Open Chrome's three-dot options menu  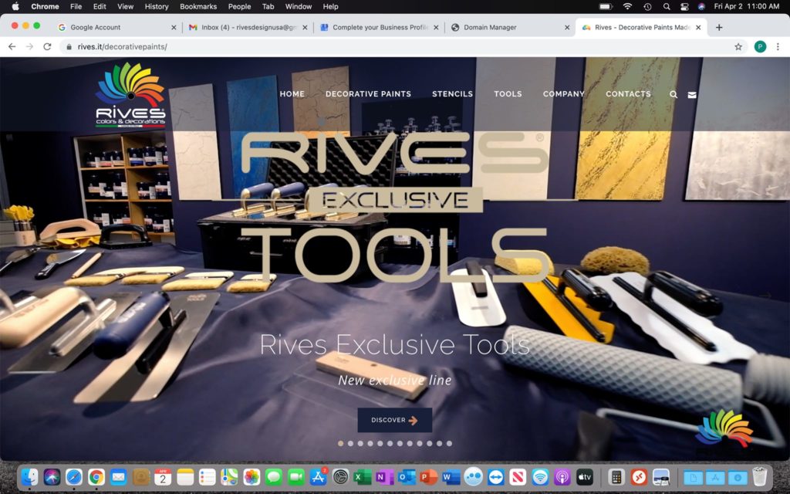(x=778, y=47)
